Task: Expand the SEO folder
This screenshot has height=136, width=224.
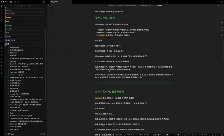Action: (x=25, y=21)
